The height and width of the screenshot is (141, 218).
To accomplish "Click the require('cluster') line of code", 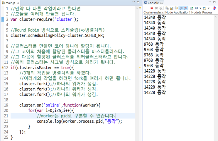I will pos(44,19).
